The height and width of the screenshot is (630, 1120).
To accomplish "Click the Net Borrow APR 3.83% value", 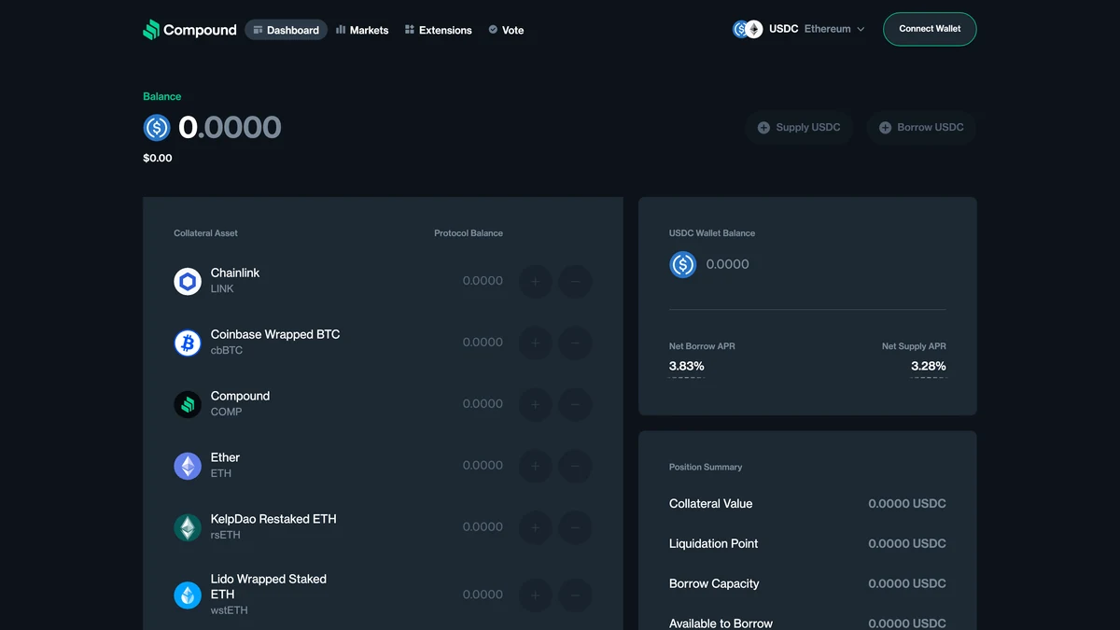I will pyautogui.click(x=687, y=366).
